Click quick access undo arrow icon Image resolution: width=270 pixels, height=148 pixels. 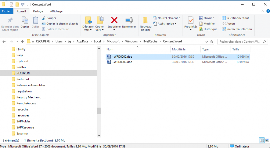tap(23, 5)
